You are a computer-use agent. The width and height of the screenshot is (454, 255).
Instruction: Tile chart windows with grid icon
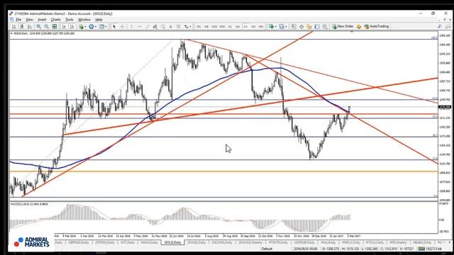click(54, 27)
